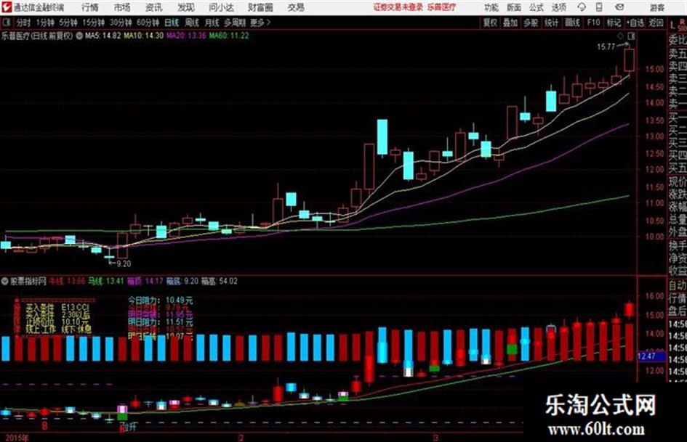This screenshot has height=442, width=687.
Task: Click the MA5: 14.82 indicator label
Action: [103, 36]
